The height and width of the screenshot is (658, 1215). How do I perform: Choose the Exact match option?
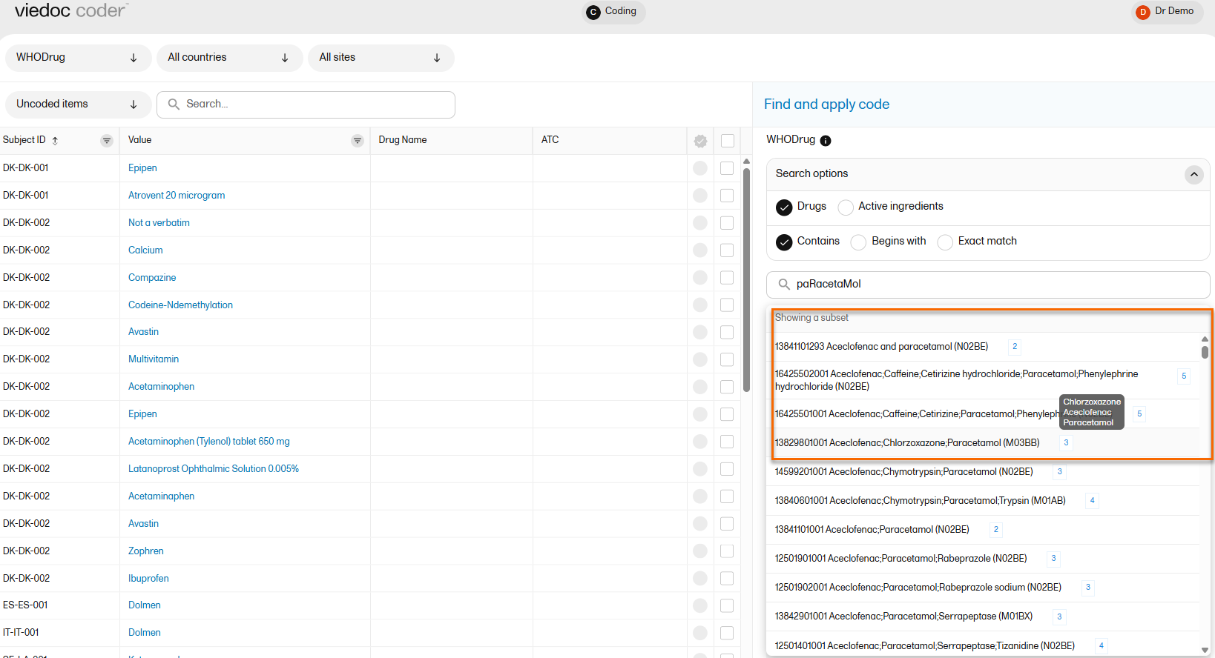945,242
